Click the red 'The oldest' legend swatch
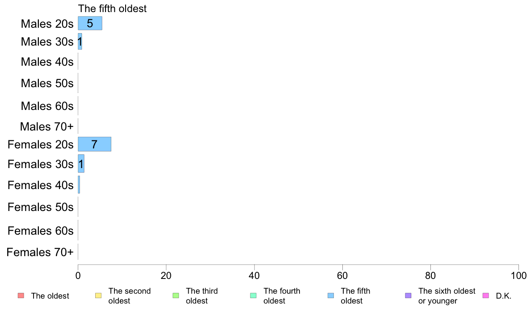This screenshot has height=329, width=531. pos(21,295)
